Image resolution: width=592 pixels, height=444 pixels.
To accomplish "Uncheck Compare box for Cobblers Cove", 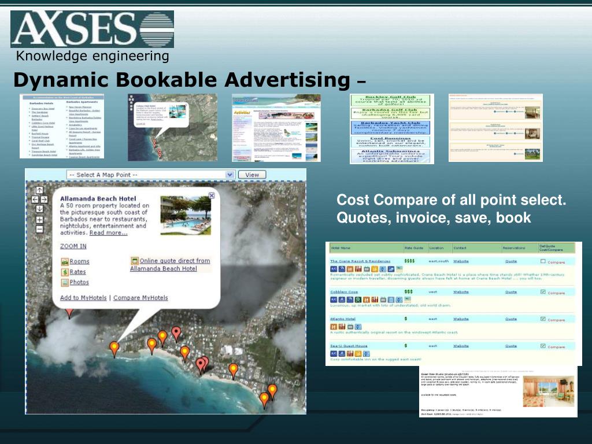I will click(x=543, y=292).
